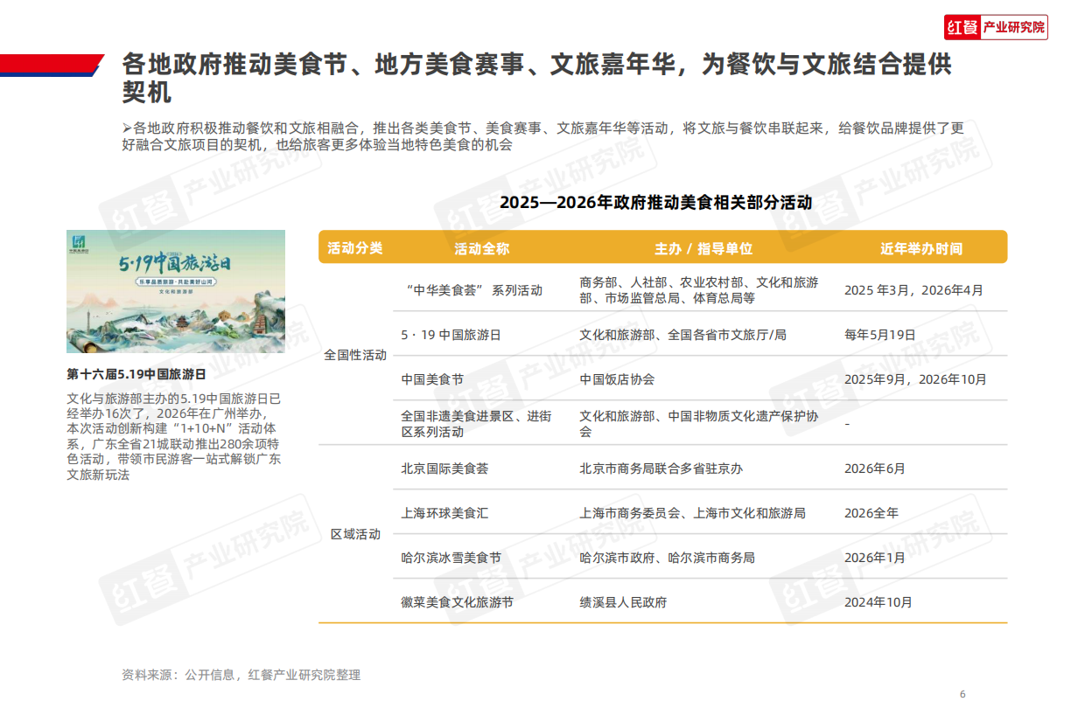
Task: Click the 近年举办时间 column header
Action: (x=920, y=248)
